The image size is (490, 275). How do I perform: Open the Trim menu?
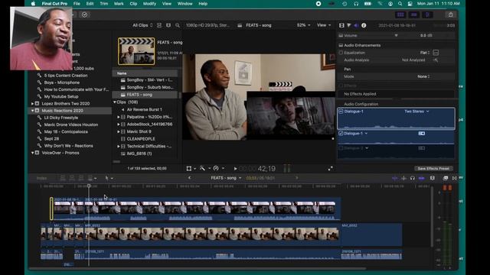pos(104,4)
